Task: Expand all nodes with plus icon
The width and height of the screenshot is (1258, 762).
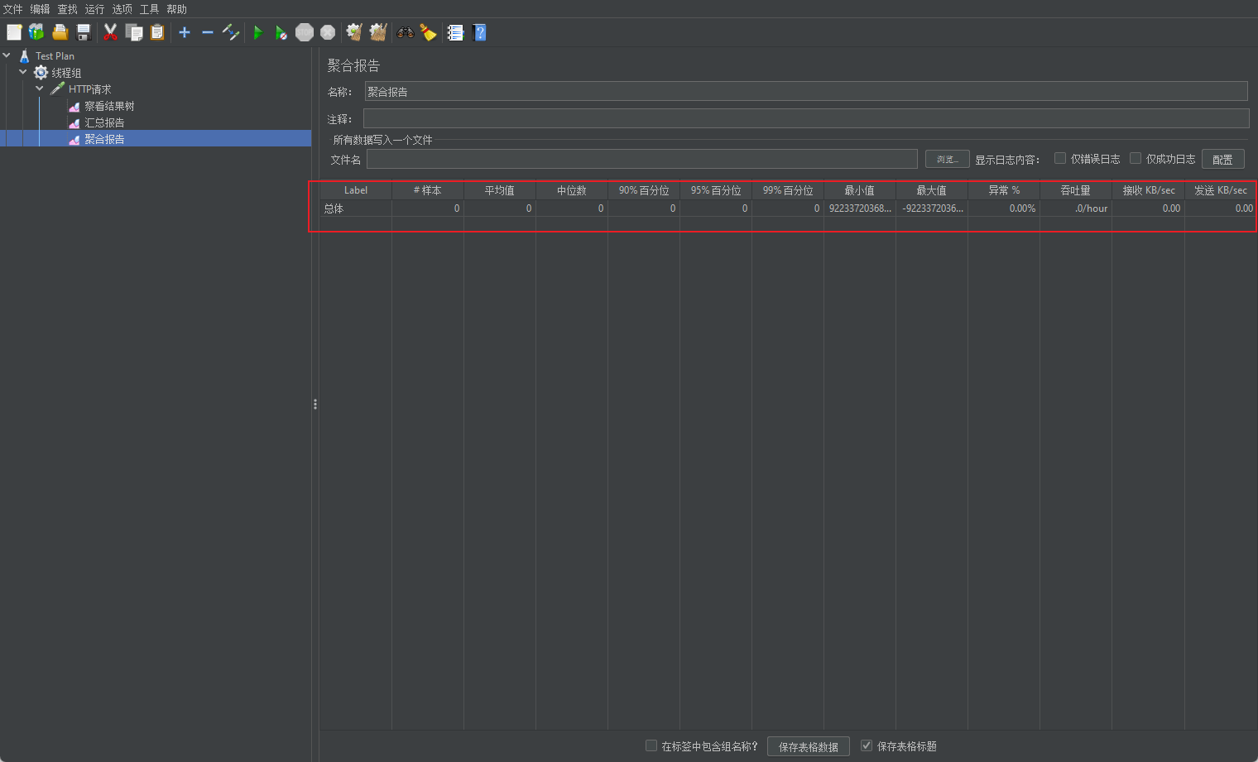Action: (x=185, y=32)
